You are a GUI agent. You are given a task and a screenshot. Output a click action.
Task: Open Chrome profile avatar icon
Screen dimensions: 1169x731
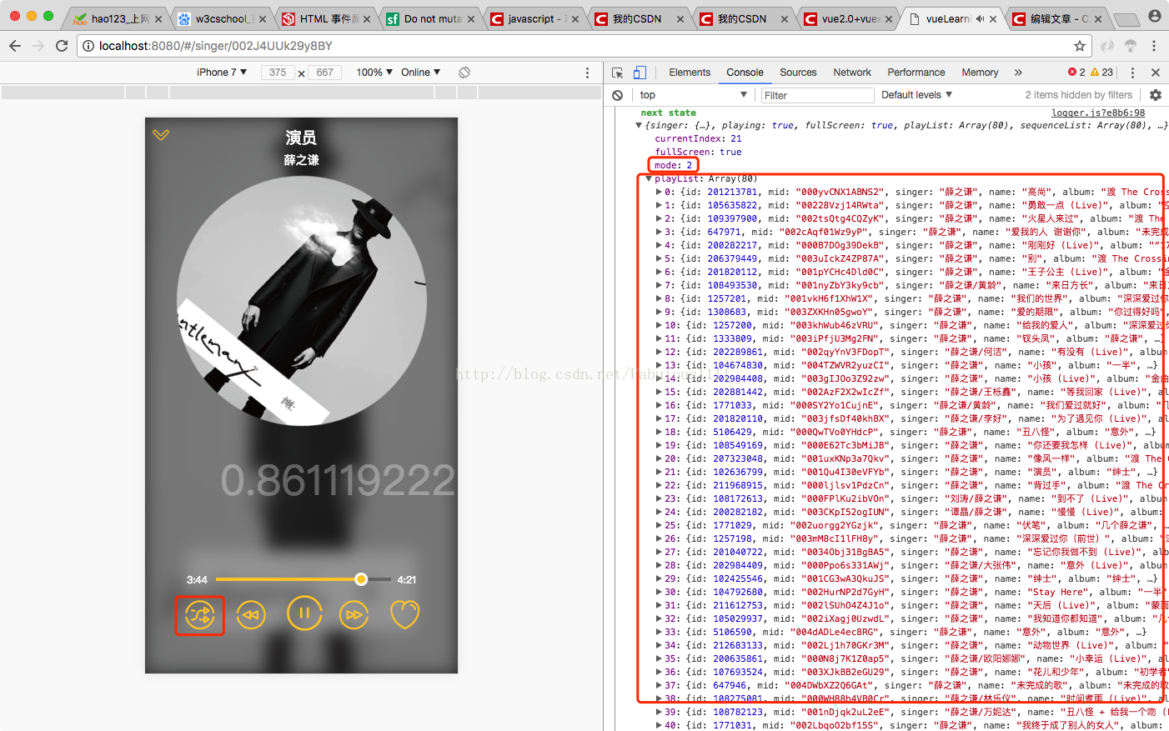tap(1155, 16)
